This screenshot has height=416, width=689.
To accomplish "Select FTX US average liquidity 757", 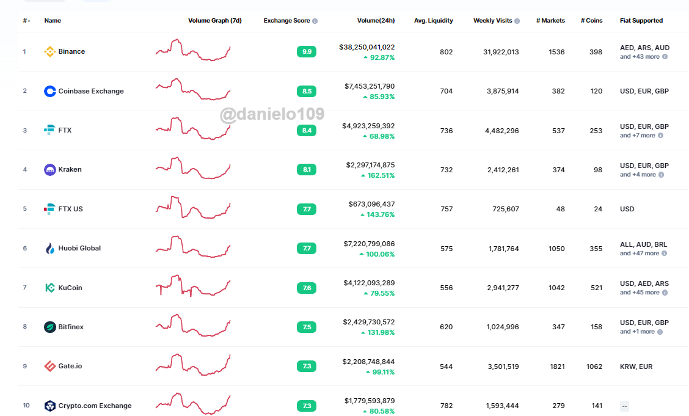I will [447, 209].
